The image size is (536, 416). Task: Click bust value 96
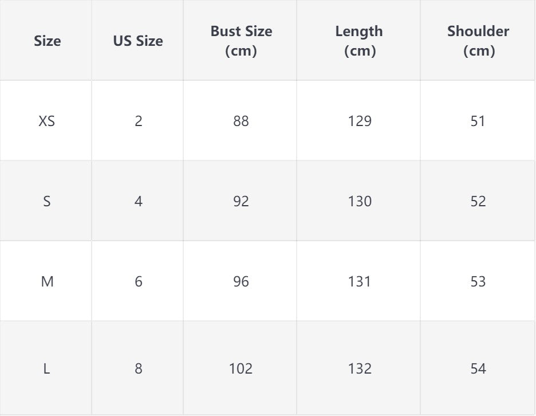pyautogui.click(x=241, y=281)
